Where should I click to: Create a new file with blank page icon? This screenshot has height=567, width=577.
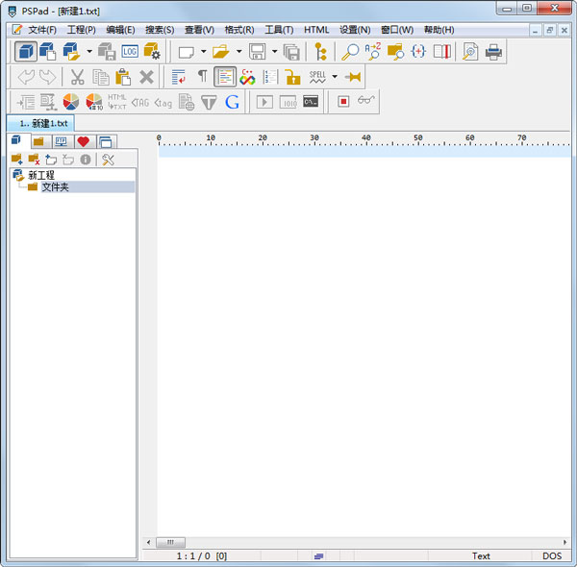coord(187,52)
